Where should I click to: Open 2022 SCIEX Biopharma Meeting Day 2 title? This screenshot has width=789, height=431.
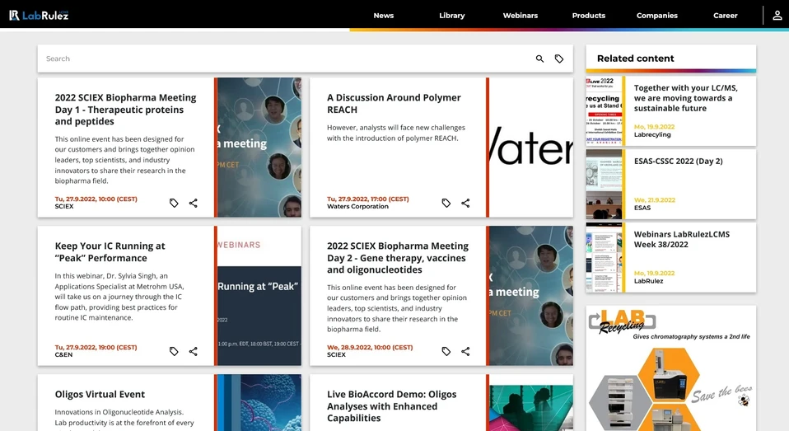tap(398, 258)
